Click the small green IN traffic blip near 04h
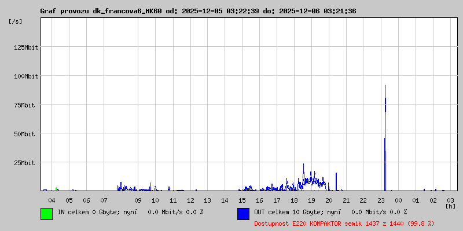Image resolution: width=463 pixels, height=231 pixels. [56, 189]
